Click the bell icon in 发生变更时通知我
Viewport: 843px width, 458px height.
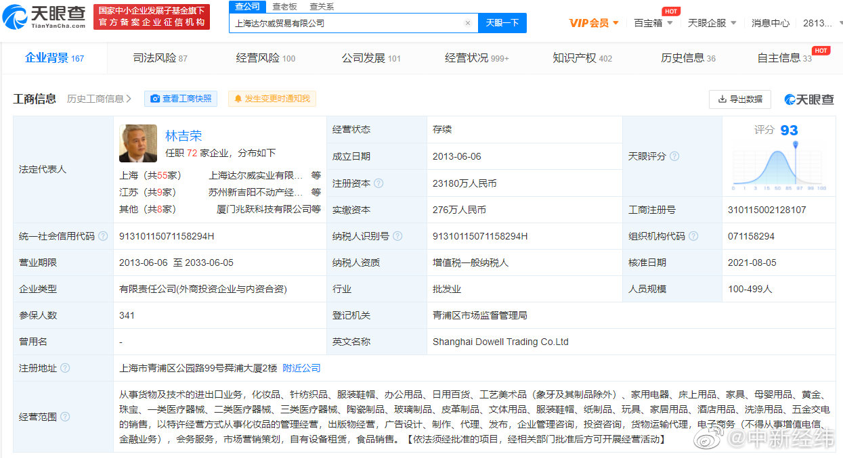point(238,98)
